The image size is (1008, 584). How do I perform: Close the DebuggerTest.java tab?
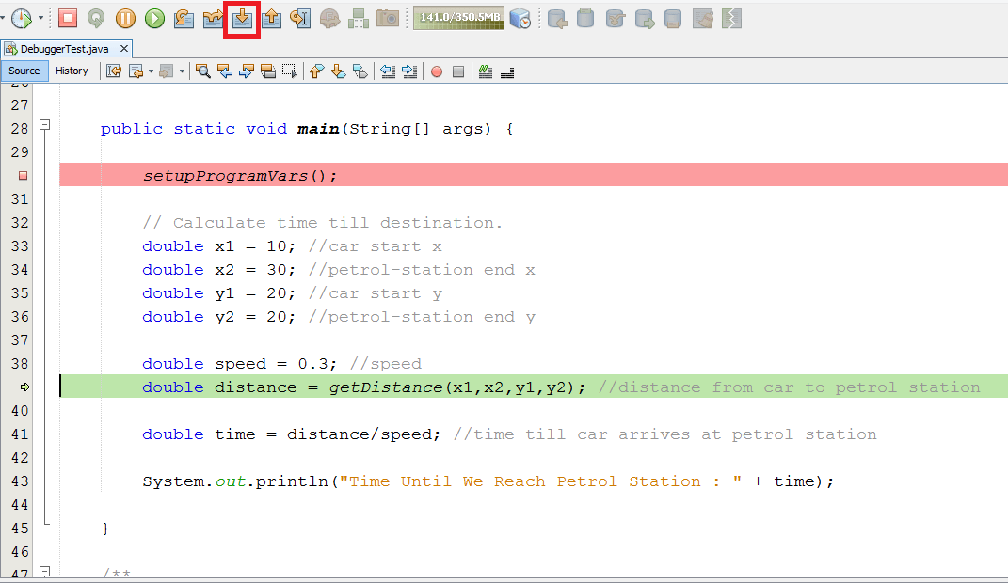coord(125,48)
